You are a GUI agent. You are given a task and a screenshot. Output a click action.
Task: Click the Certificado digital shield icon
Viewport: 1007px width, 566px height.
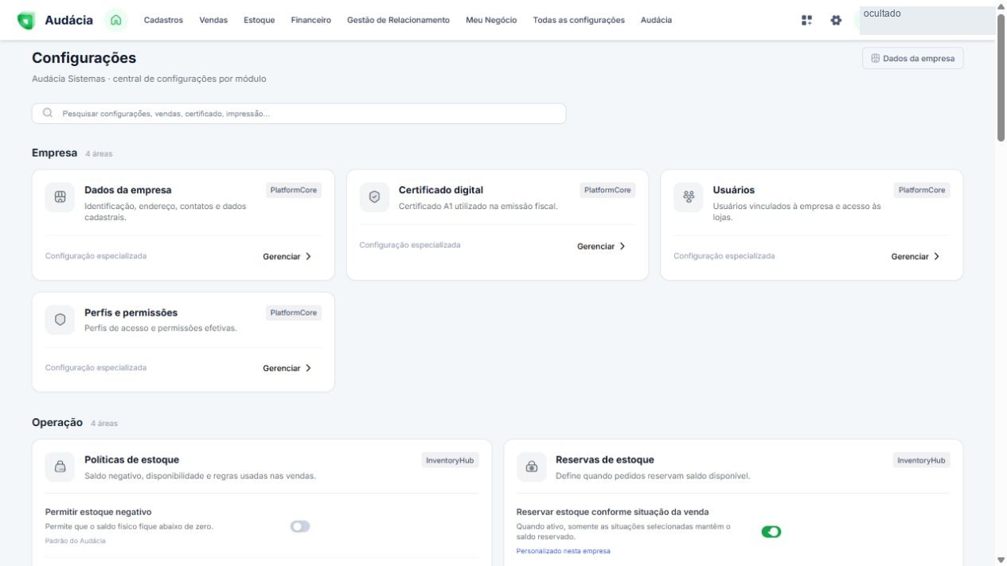(374, 197)
